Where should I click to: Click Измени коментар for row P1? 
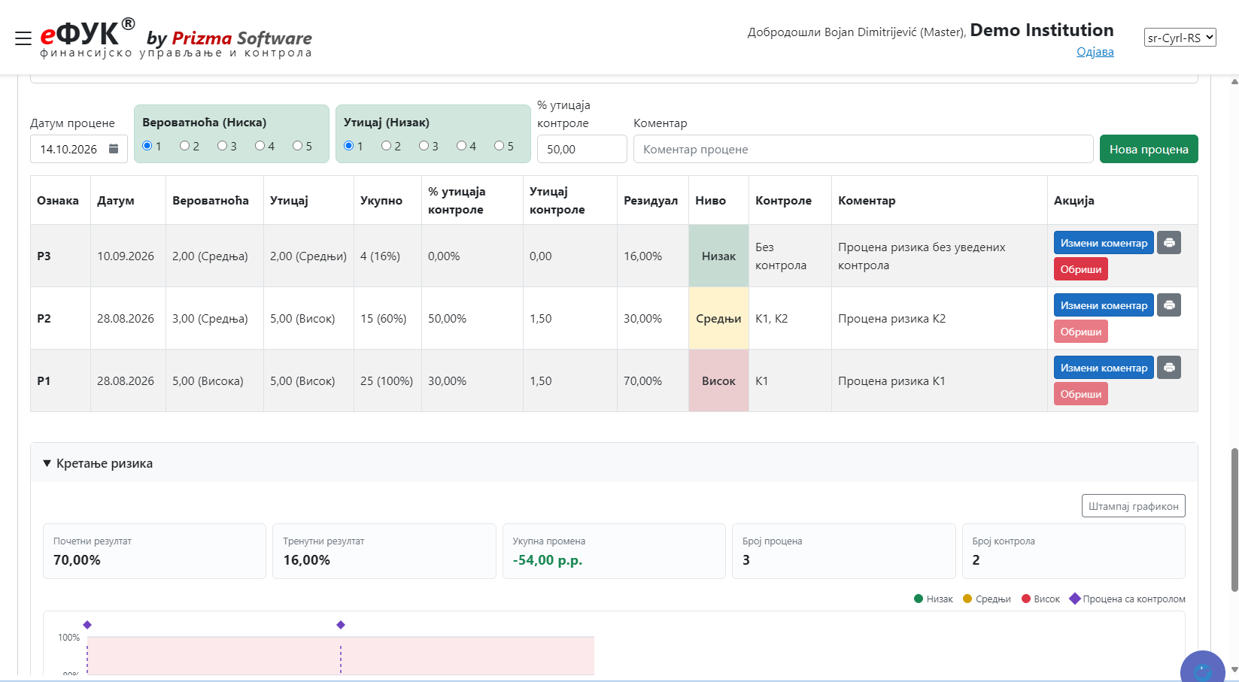click(x=1104, y=368)
